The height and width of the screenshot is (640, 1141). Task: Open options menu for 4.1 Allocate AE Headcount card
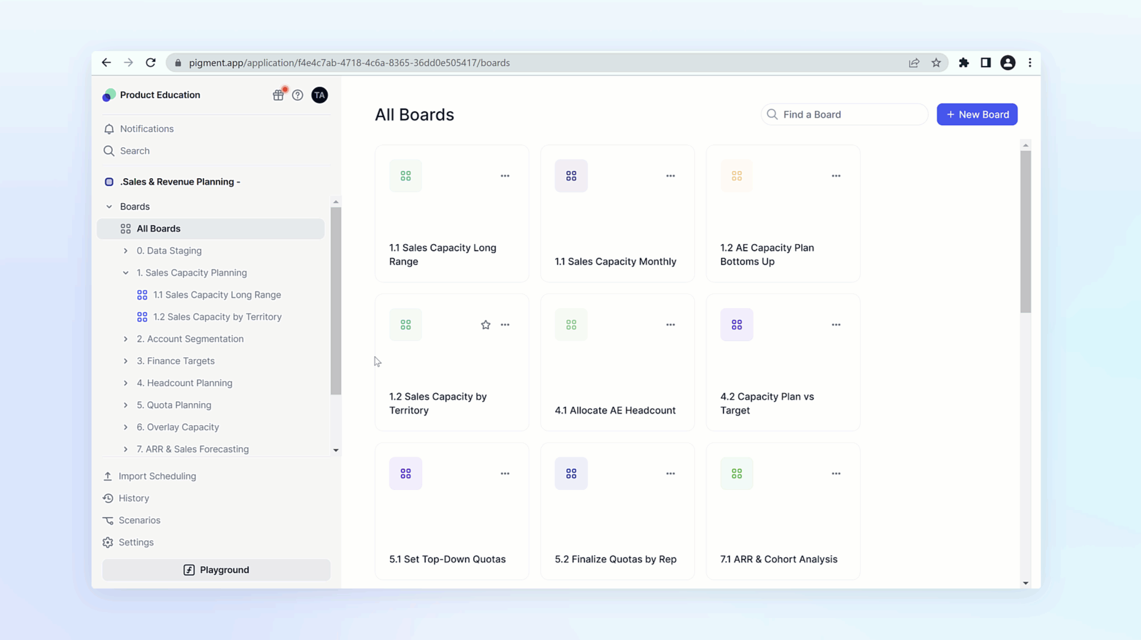point(670,325)
